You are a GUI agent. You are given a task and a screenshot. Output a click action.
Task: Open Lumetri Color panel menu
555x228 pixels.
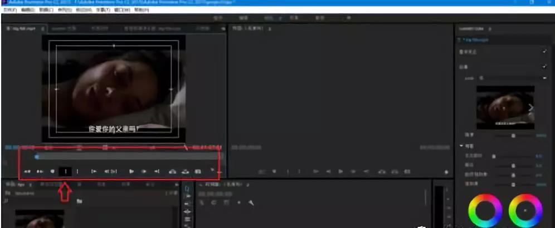(490, 29)
